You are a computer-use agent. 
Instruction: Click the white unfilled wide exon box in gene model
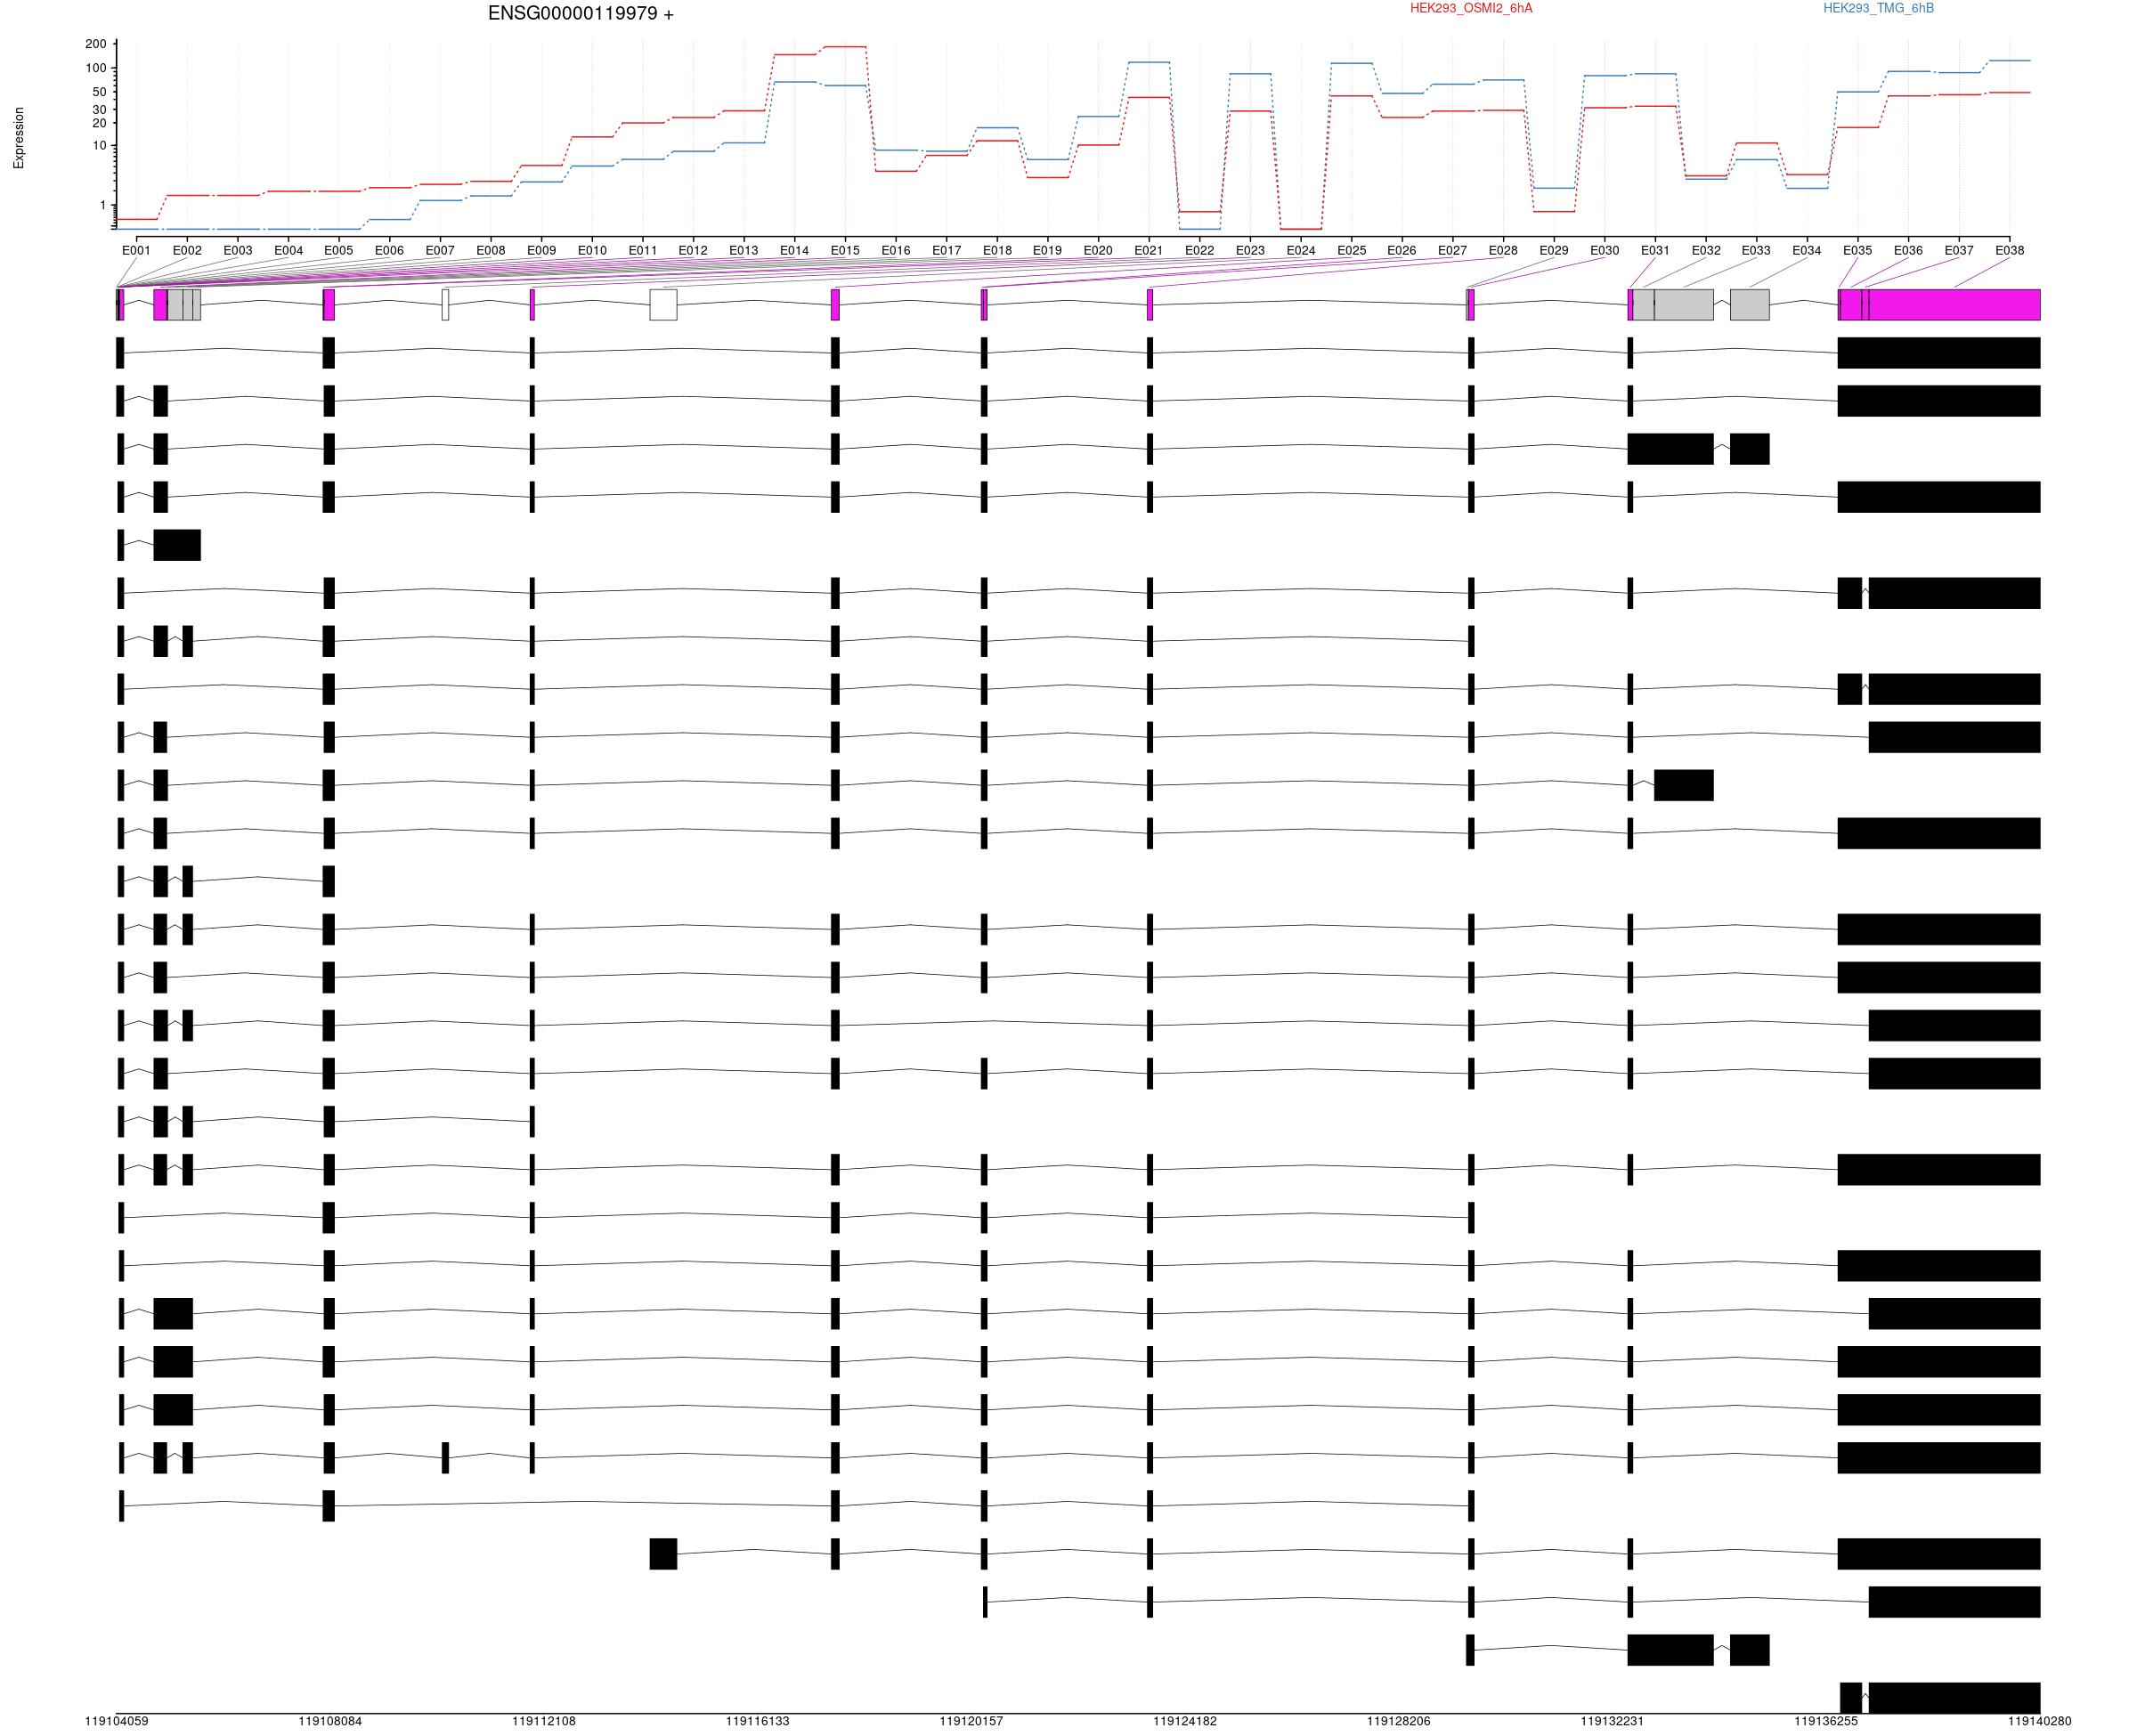663,305
